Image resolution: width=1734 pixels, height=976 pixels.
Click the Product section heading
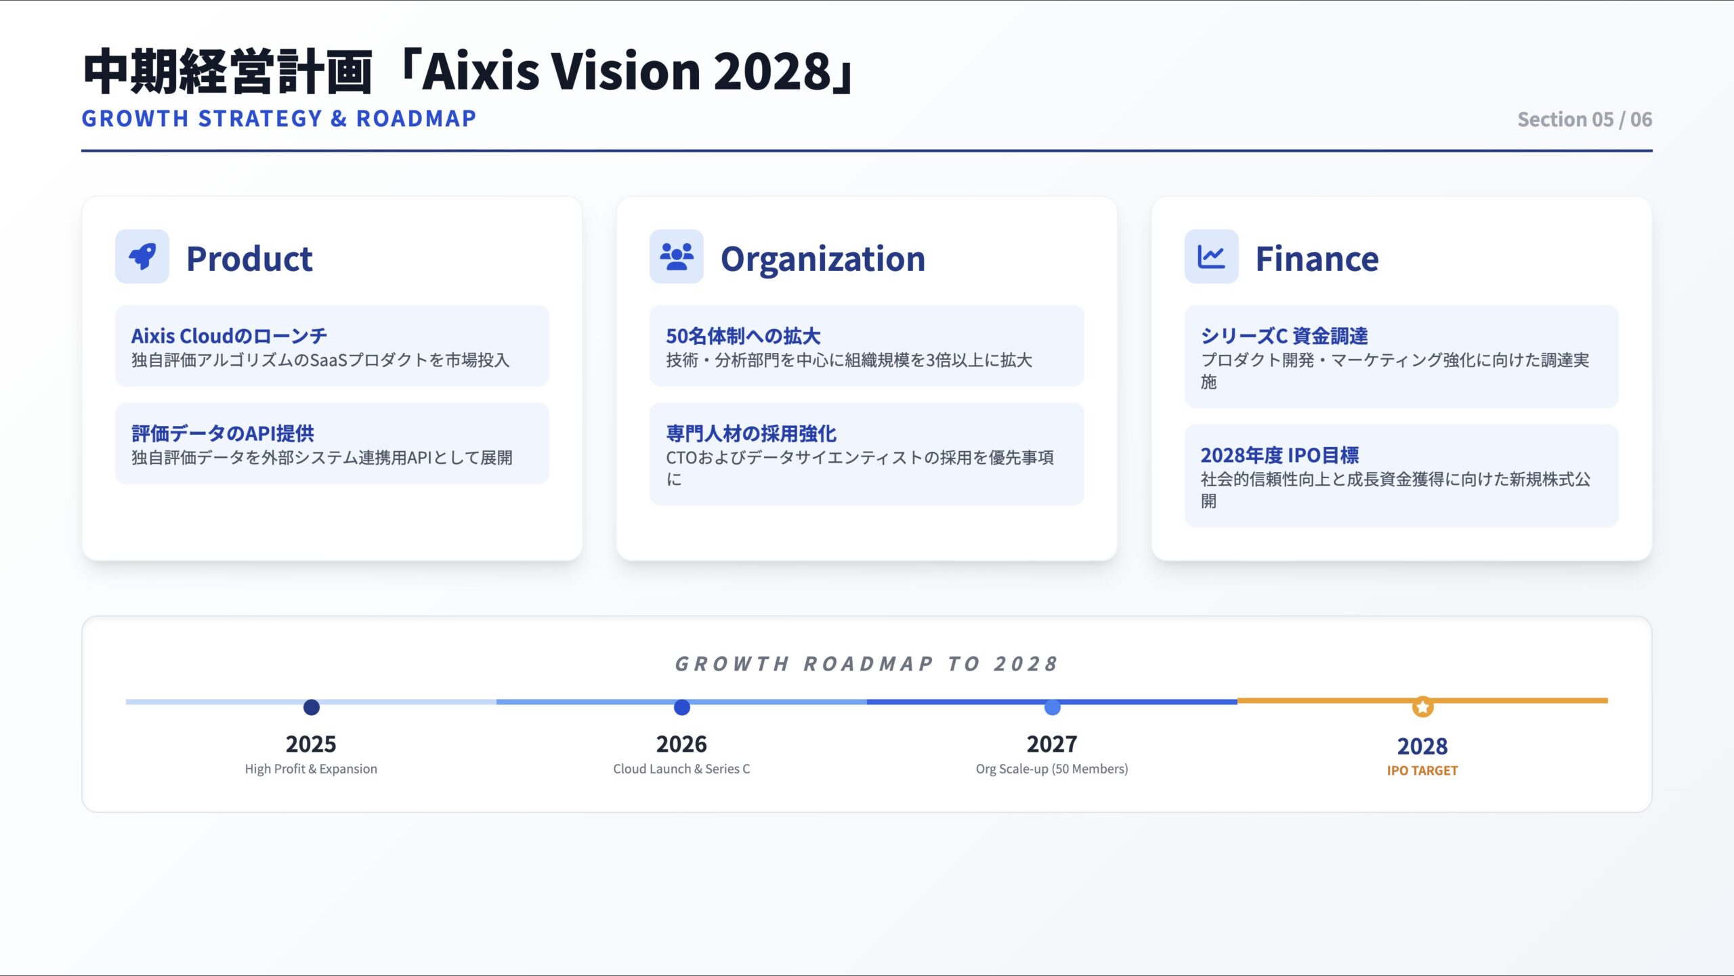pos(249,259)
